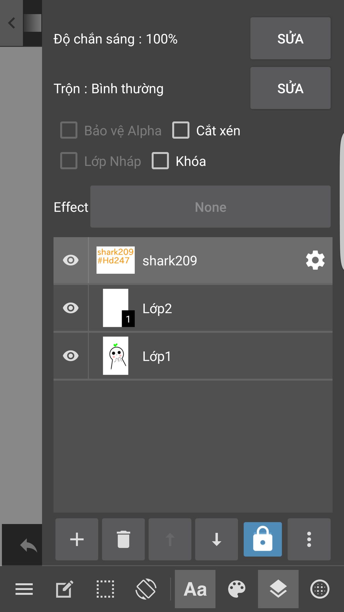
Task: Tap the undo arrow icon
Action: [x=29, y=545]
